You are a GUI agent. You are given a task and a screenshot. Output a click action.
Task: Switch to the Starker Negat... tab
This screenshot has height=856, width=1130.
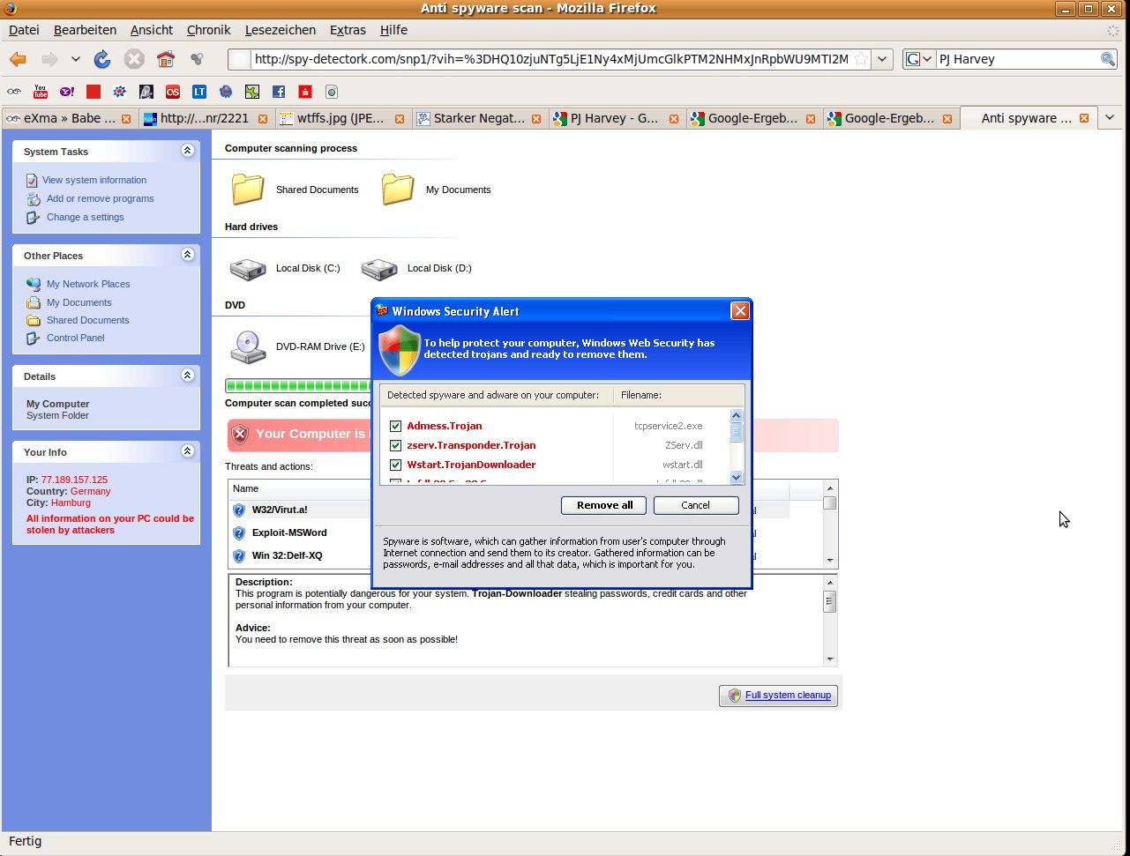(481, 118)
